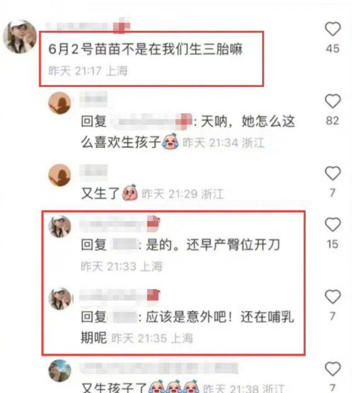This screenshot has width=352, height=393.
Task: Open blurred username of top commenter
Action: [88, 26]
